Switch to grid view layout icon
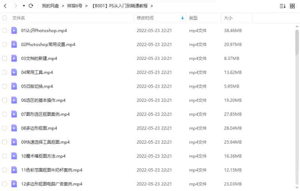 292,6
